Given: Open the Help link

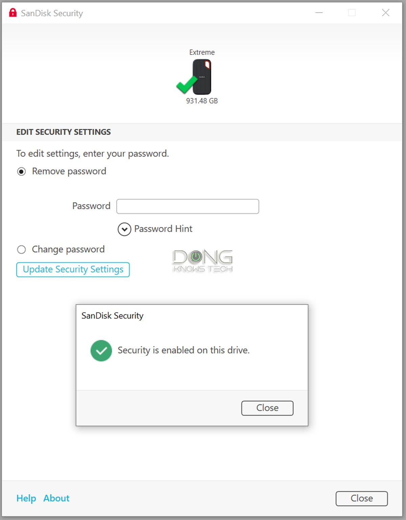Looking at the screenshot, I should click(x=26, y=498).
